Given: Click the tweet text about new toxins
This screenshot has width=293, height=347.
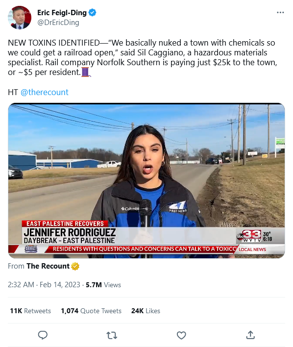Looking at the screenshot, I should [x=142, y=57].
